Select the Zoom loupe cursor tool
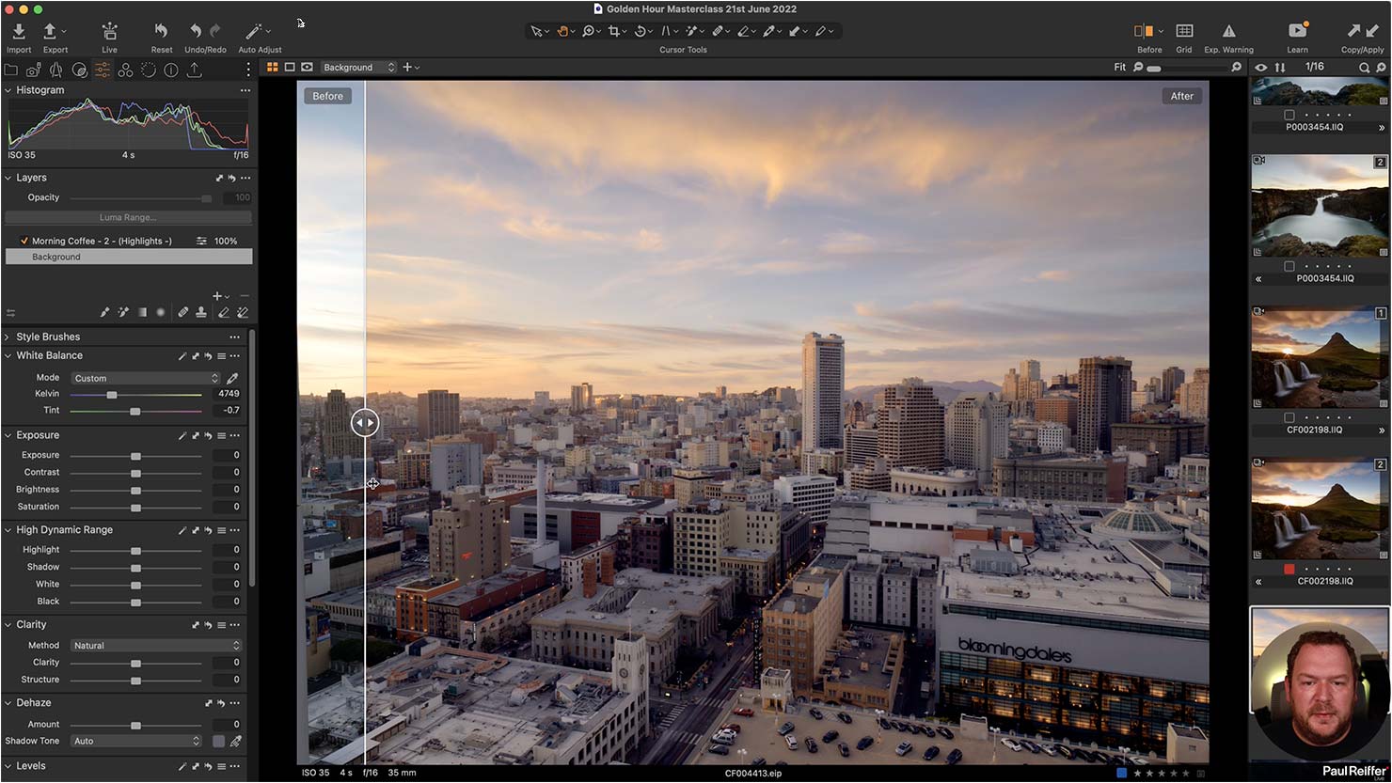 [x=588, y=31]
